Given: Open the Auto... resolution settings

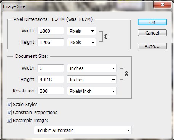Looking at the screenshot, I should tap(152, 46).
